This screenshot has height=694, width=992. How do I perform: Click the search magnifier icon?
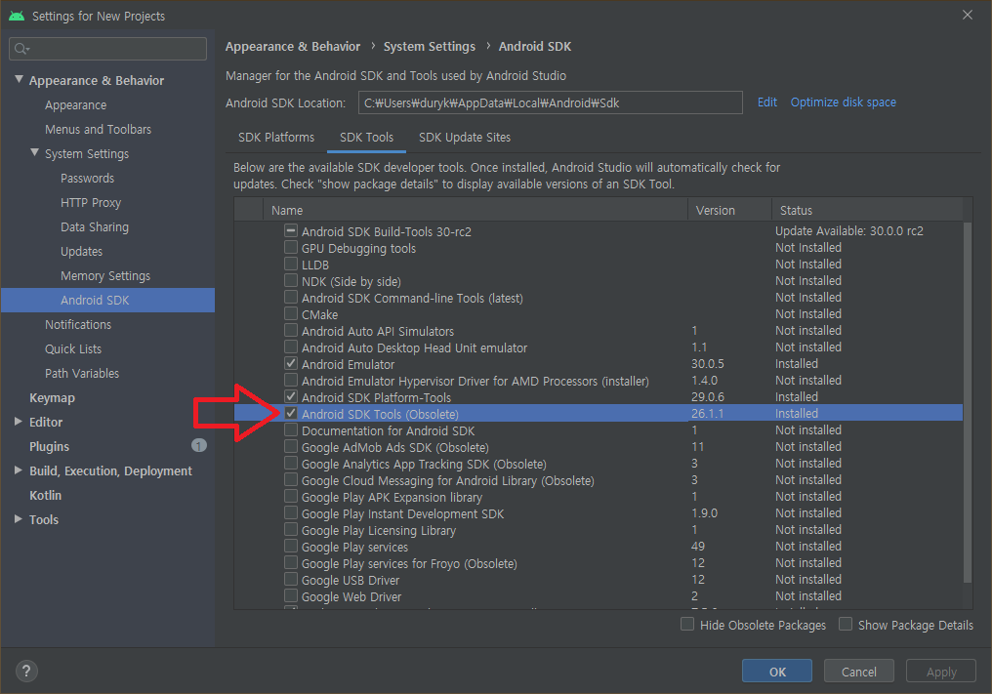pos(21,49)
